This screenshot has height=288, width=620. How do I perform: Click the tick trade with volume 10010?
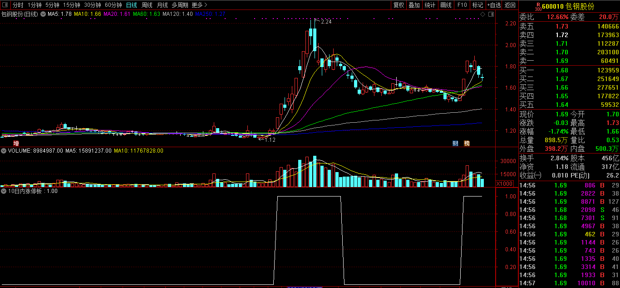(569, 283)
